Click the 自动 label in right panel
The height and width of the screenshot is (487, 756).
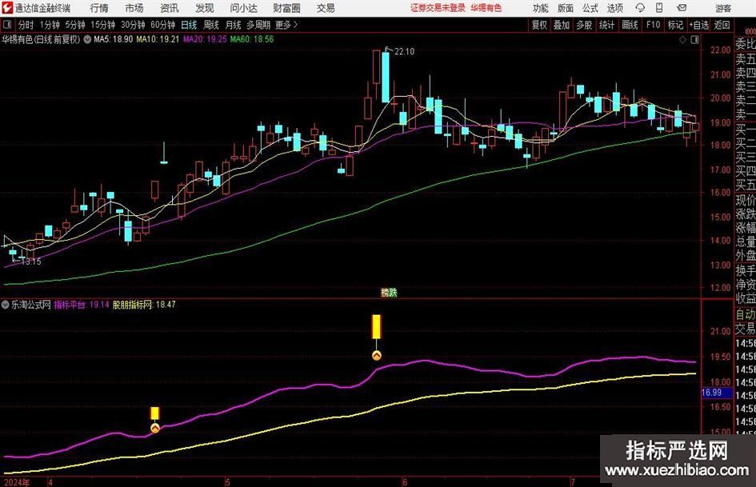tap(746, 315)
